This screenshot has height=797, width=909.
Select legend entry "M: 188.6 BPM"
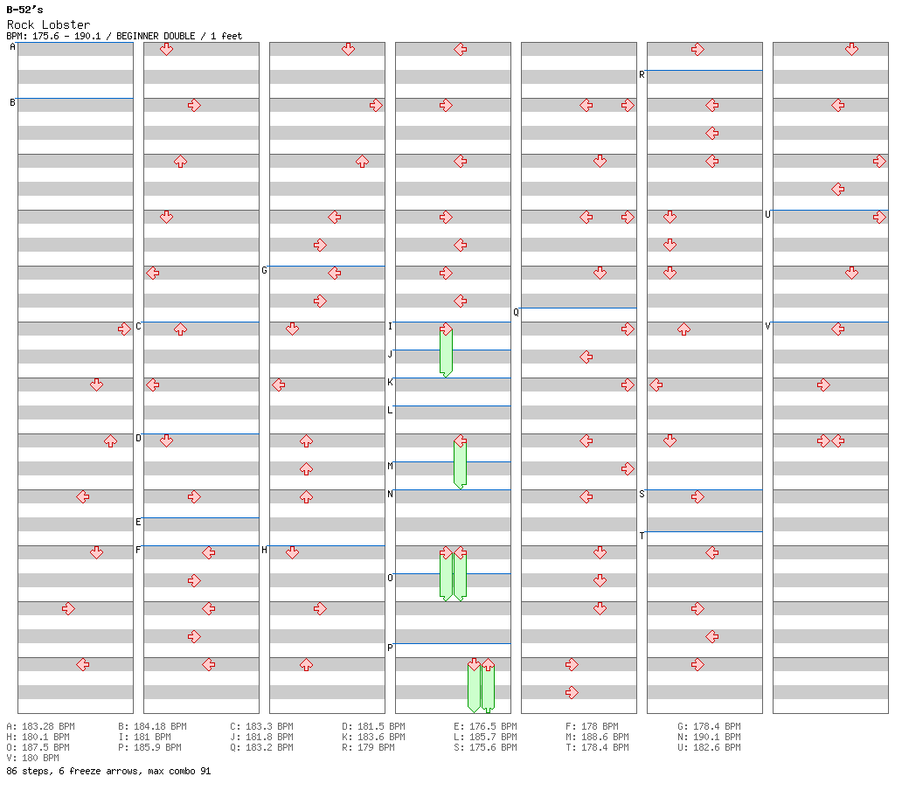[x=597, y=738]
